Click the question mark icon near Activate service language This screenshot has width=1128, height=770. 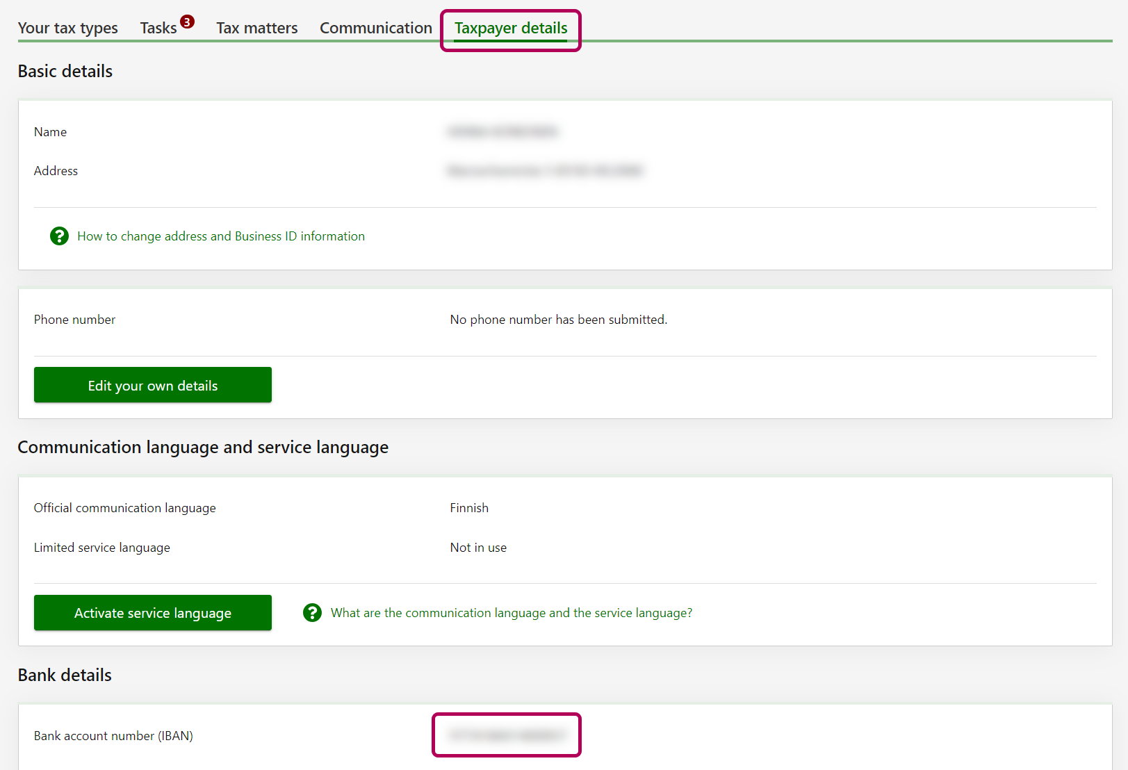coord(312,613)
